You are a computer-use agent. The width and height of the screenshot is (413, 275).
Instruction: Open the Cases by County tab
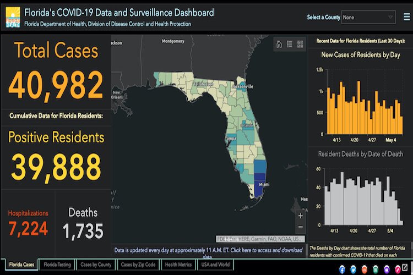pos(96,265)
